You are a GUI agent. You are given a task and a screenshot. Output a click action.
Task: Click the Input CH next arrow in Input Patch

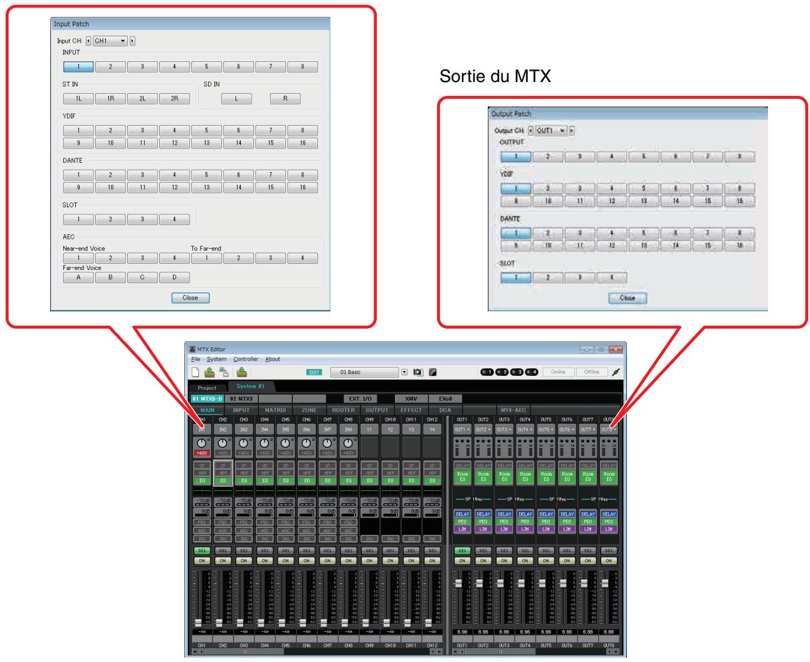(x=132, y=41)
